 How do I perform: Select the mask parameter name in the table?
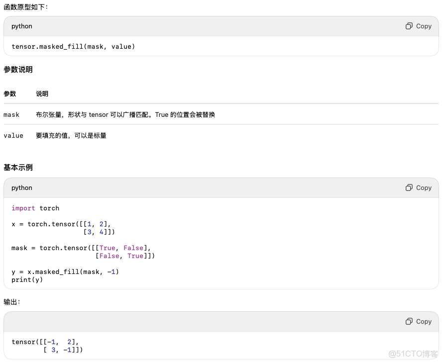click(x=11, y=115)
